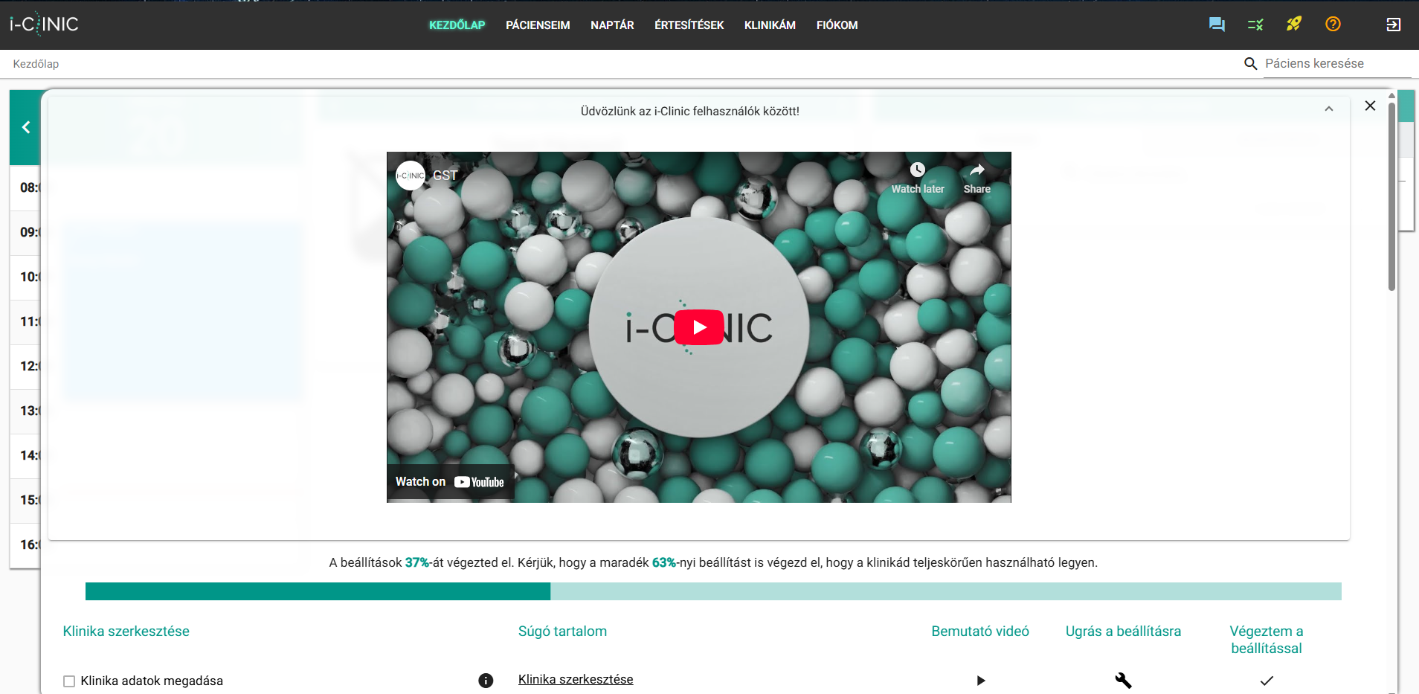Click the 63% remaining text
Image resolution: width=1419 pixels, height=694 pixels.
click(664, 563)
